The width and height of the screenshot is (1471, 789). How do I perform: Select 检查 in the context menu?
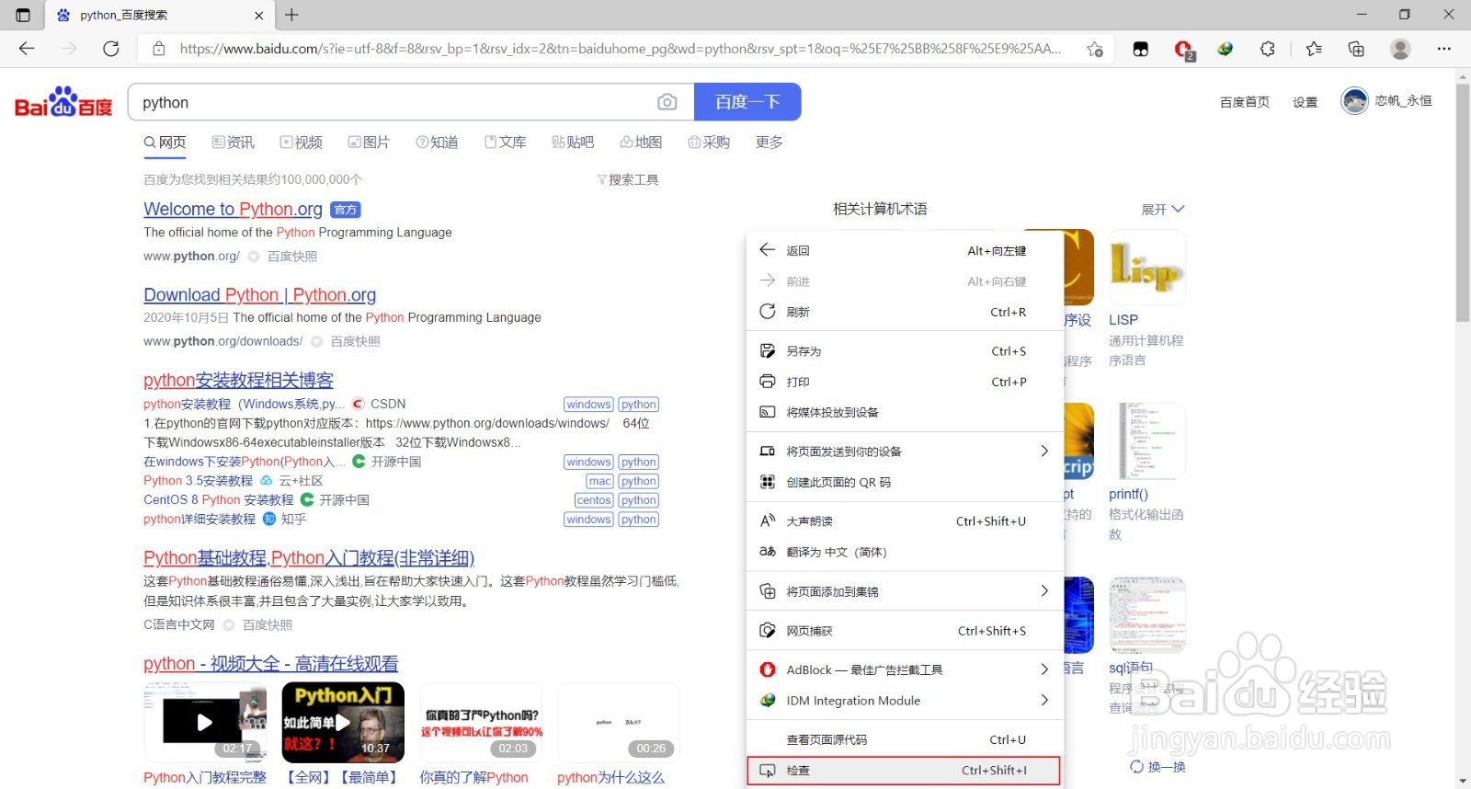[905, 771]
